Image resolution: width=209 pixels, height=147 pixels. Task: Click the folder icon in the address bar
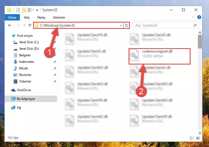37,25
